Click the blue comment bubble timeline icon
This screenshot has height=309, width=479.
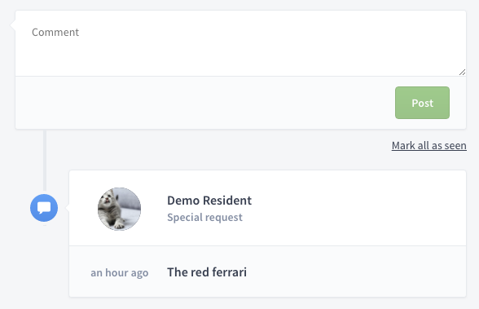pos(44,208)
